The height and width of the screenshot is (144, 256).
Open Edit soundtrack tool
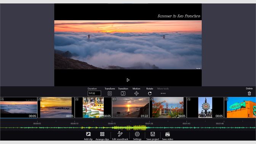coord(120,134)
